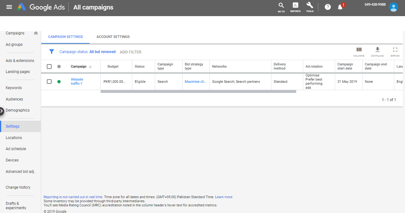The width and height of the screenshot is (405, 213).
Task: Open the notifications bell
Action: [340, 7]
